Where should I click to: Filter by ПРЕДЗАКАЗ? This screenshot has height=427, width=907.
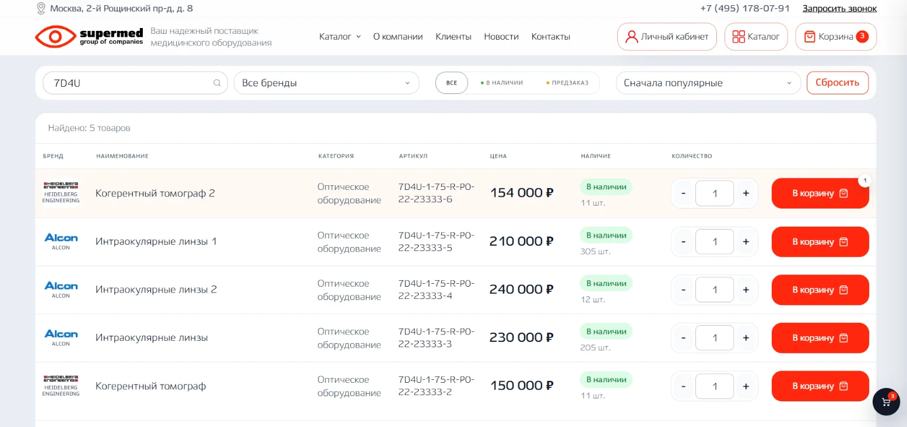point(568,83)
